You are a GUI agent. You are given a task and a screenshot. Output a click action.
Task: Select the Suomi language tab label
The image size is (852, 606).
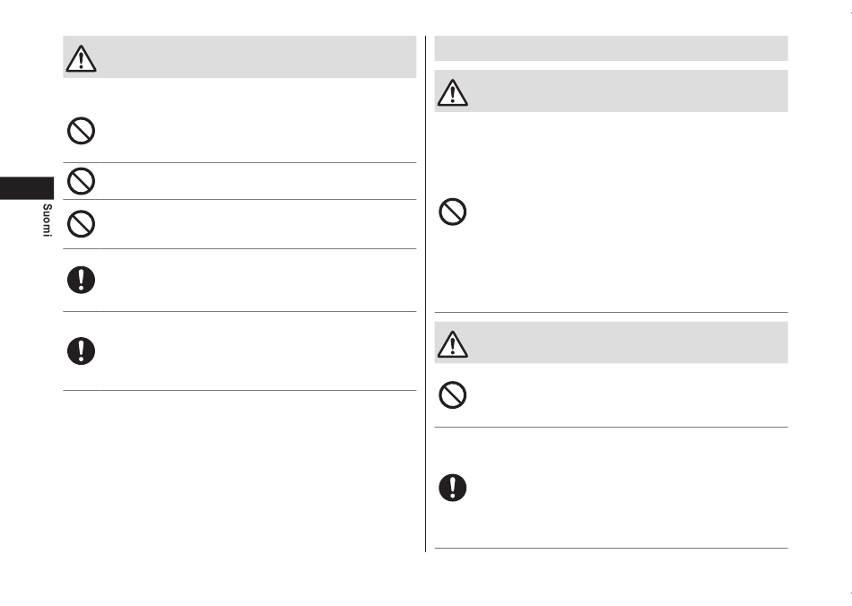[x=48, y=221]
